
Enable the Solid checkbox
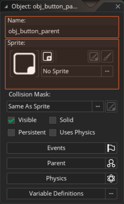53,120
